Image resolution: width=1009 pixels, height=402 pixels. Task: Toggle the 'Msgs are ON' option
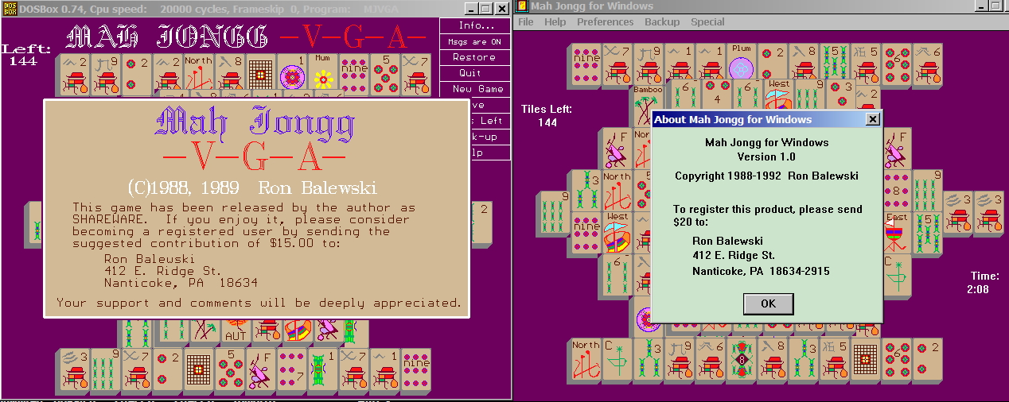click(476, 41)
